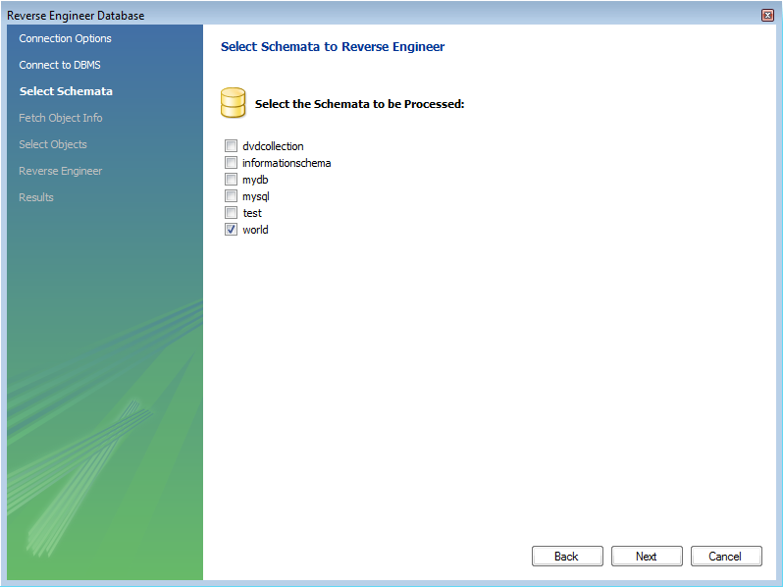
Task: Tick the informationschema checkbox
Action: click(x=232, y=163)
